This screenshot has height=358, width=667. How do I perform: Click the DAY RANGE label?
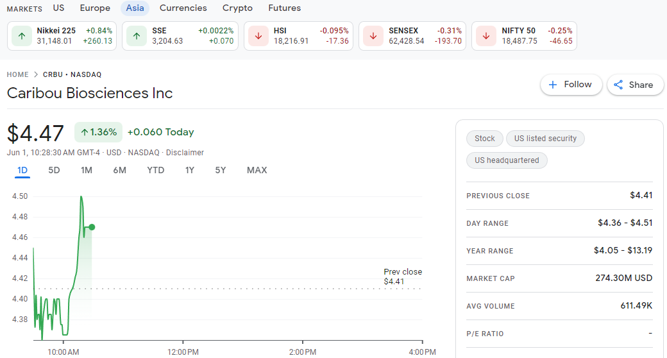[x=487, y=223]
